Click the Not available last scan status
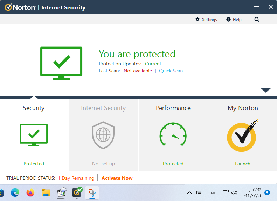This screenshot has width=277, height=201. (x=138, y=71)
